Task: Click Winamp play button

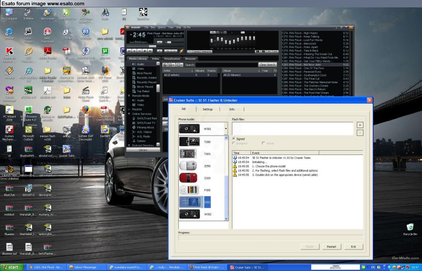Action: (x=135, y=51)
